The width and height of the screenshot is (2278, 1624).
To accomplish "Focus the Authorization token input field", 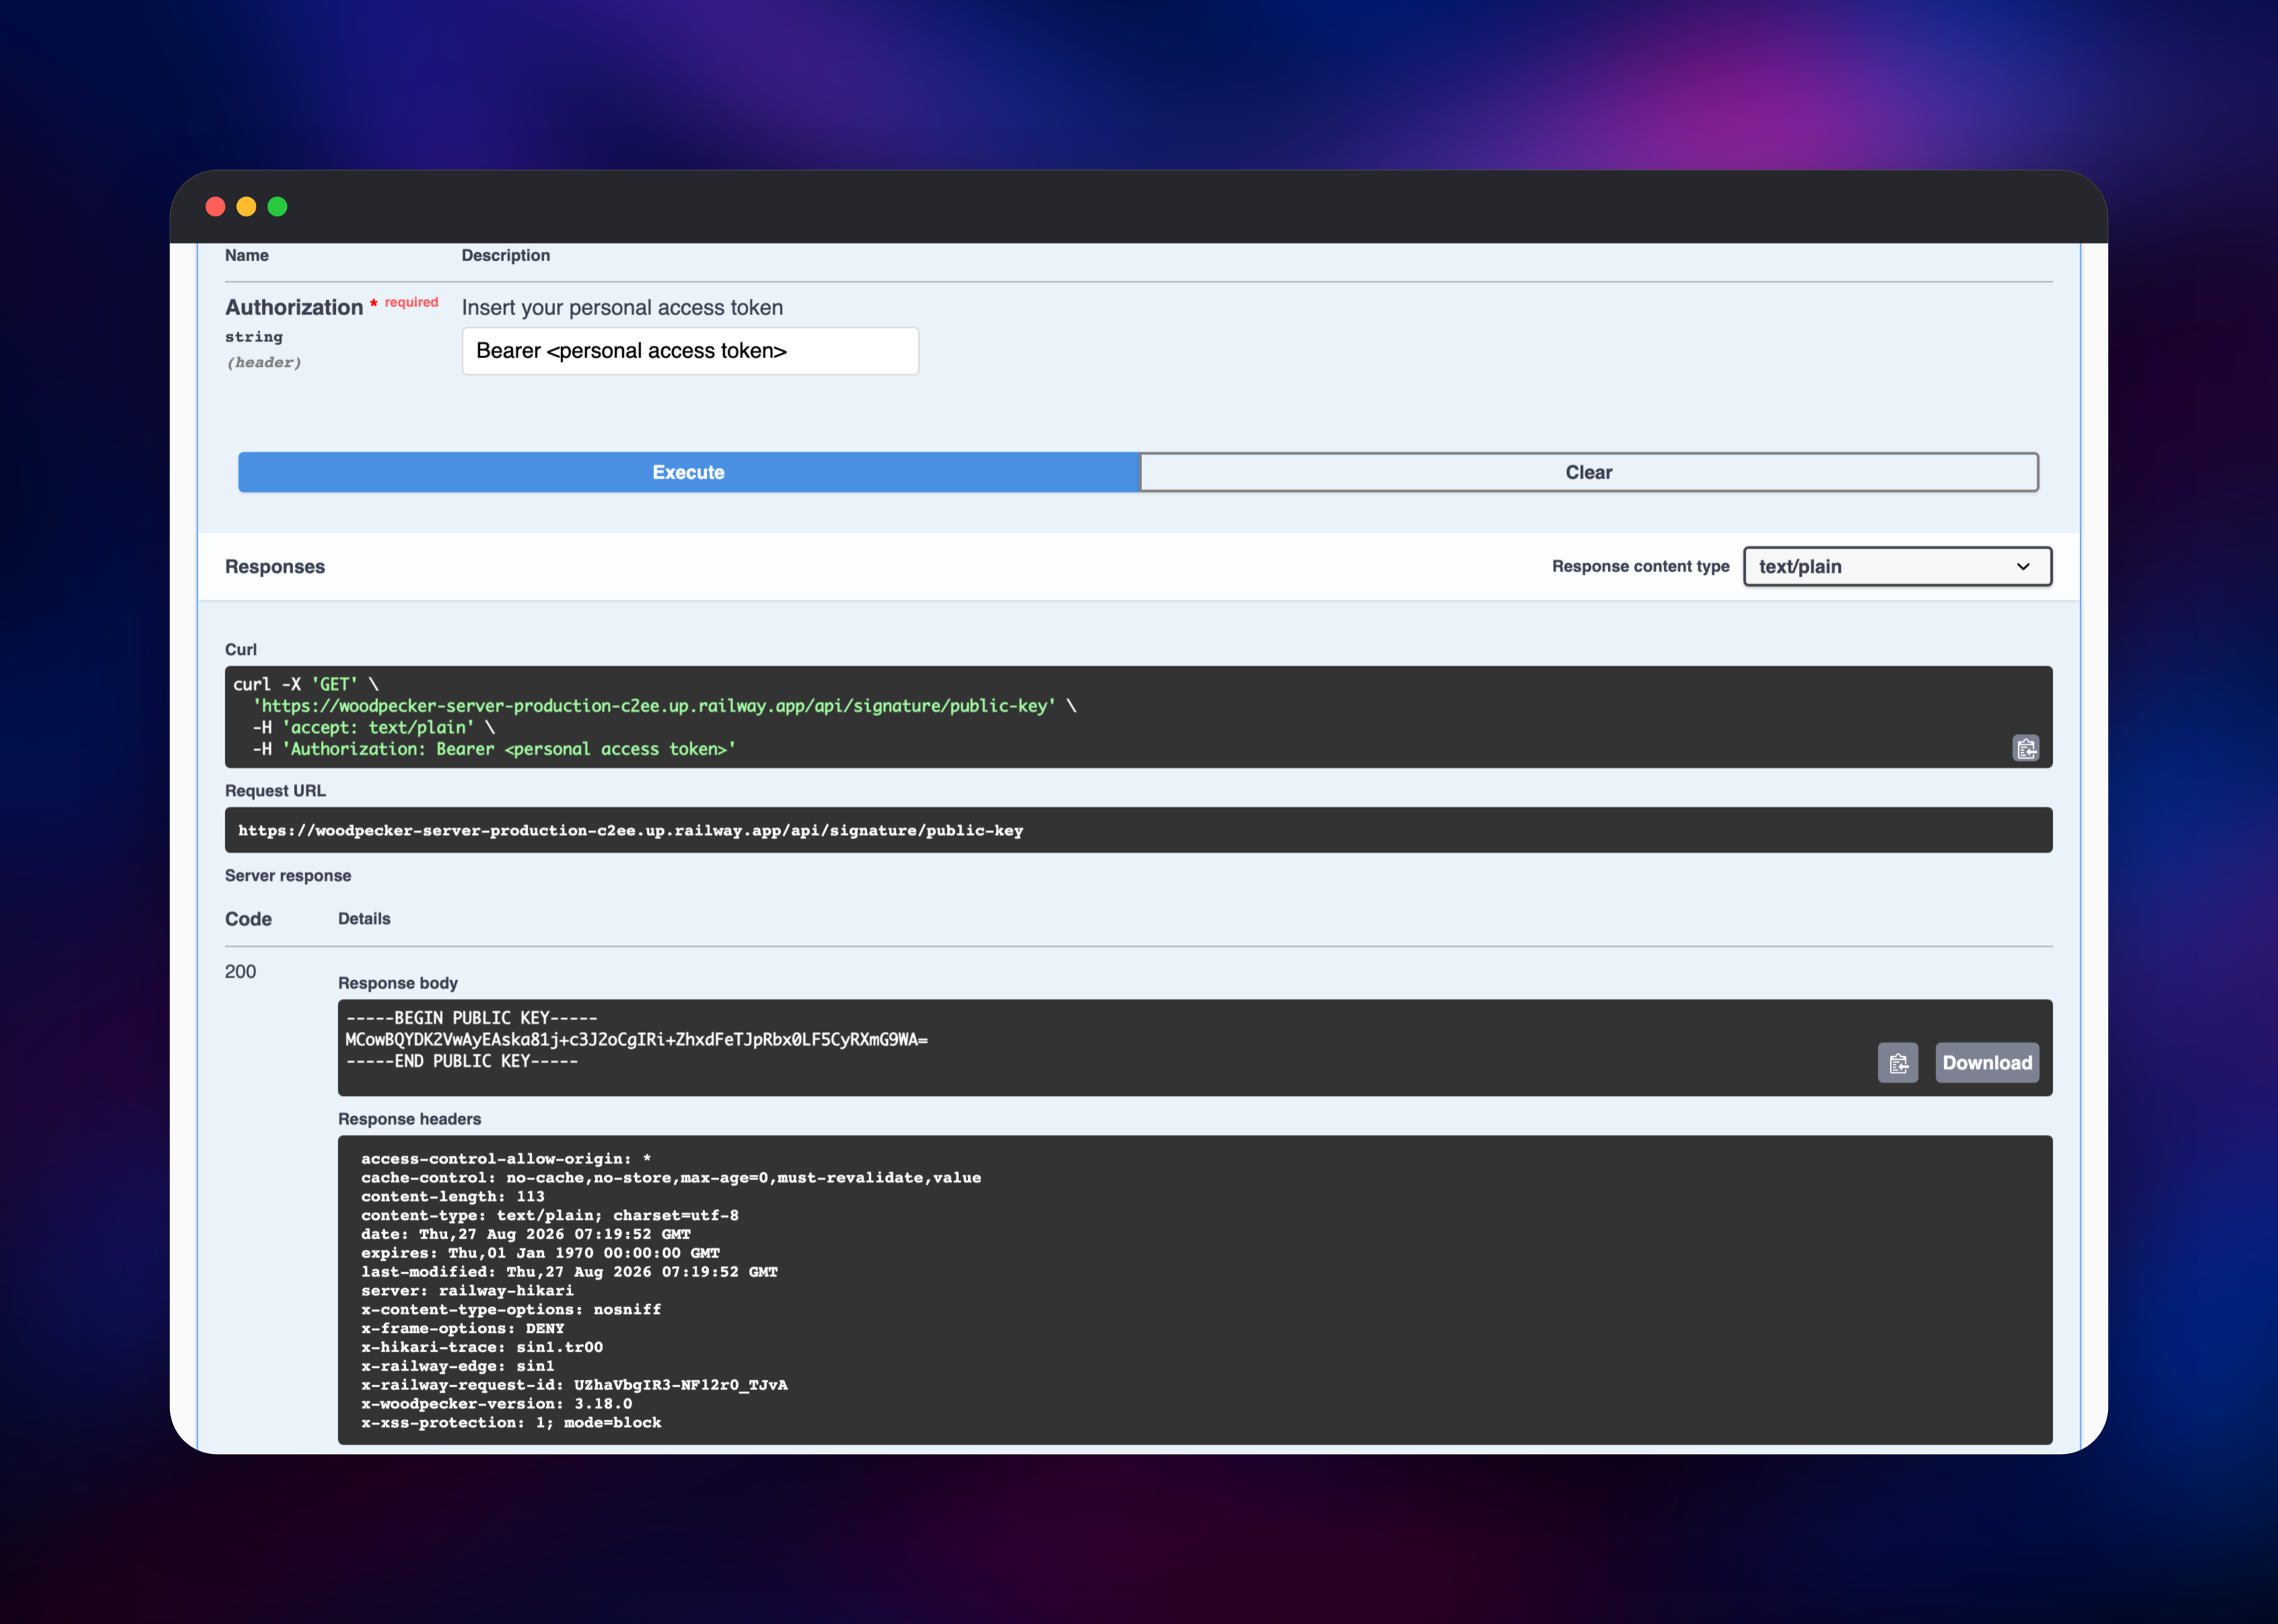I will pos(690,351).
